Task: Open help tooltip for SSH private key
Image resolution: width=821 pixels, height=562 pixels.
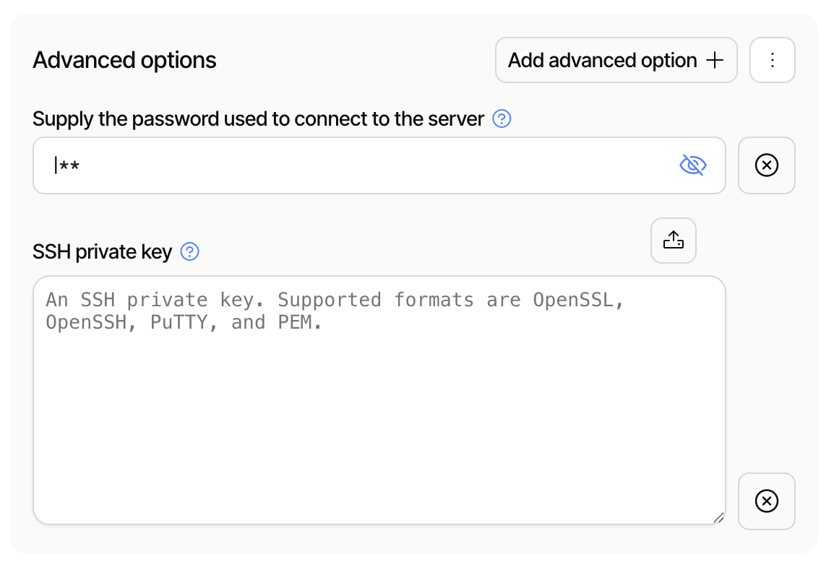Action: [189, 252]
